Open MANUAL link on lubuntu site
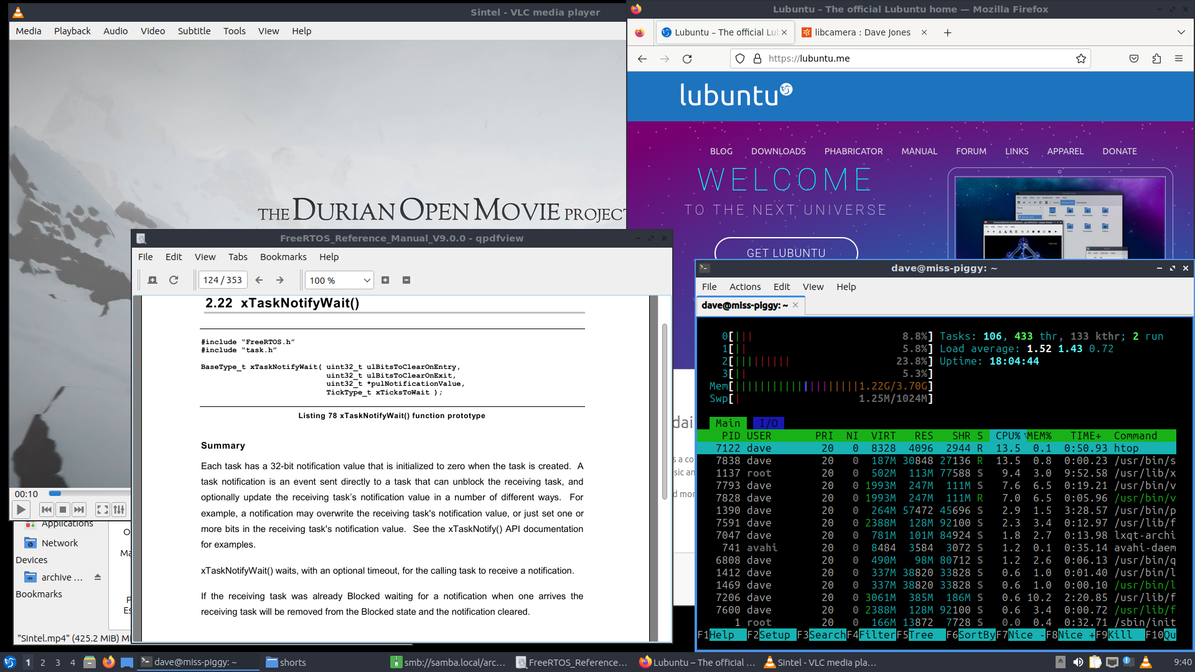 (919, 151)
